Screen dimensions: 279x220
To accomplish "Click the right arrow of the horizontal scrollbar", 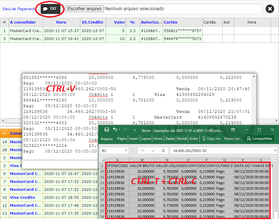I will [x=276, y=120].
